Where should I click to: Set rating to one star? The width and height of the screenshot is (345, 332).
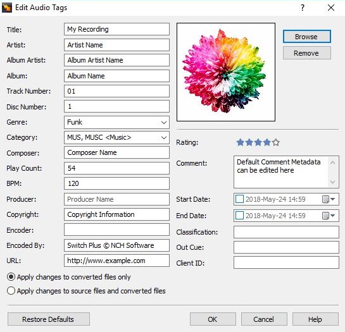241,142
